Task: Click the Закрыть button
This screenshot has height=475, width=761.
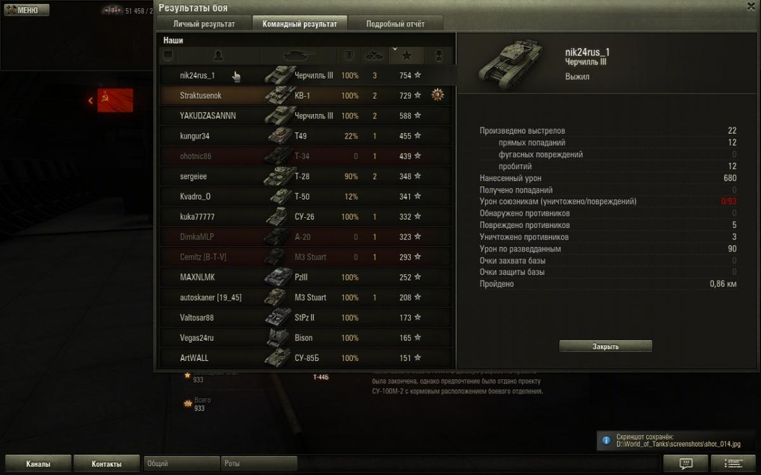Action: point(606,346)
